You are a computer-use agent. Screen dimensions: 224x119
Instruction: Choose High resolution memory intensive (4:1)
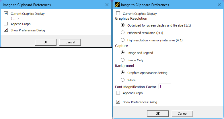(x=123, y=40)
